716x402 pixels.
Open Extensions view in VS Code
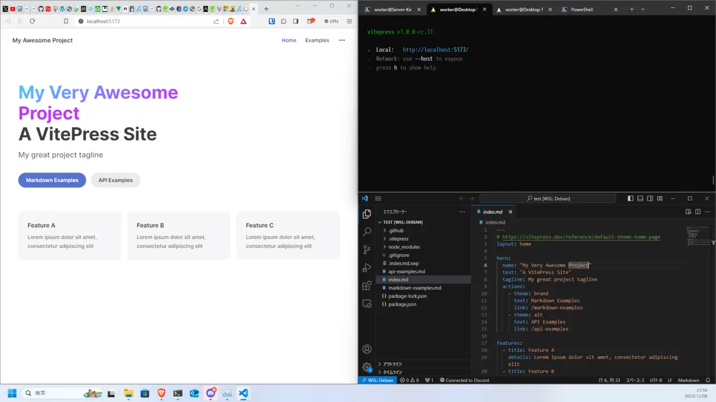pyautogui.click(x=367, y=285)
